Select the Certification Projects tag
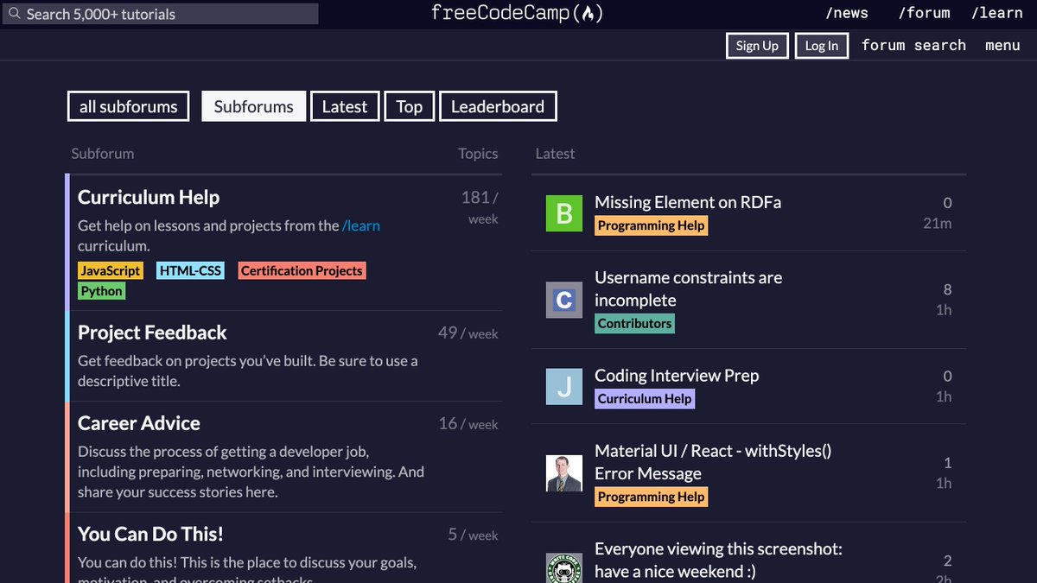Screen dimensions: 1037x583 [302, 270]
